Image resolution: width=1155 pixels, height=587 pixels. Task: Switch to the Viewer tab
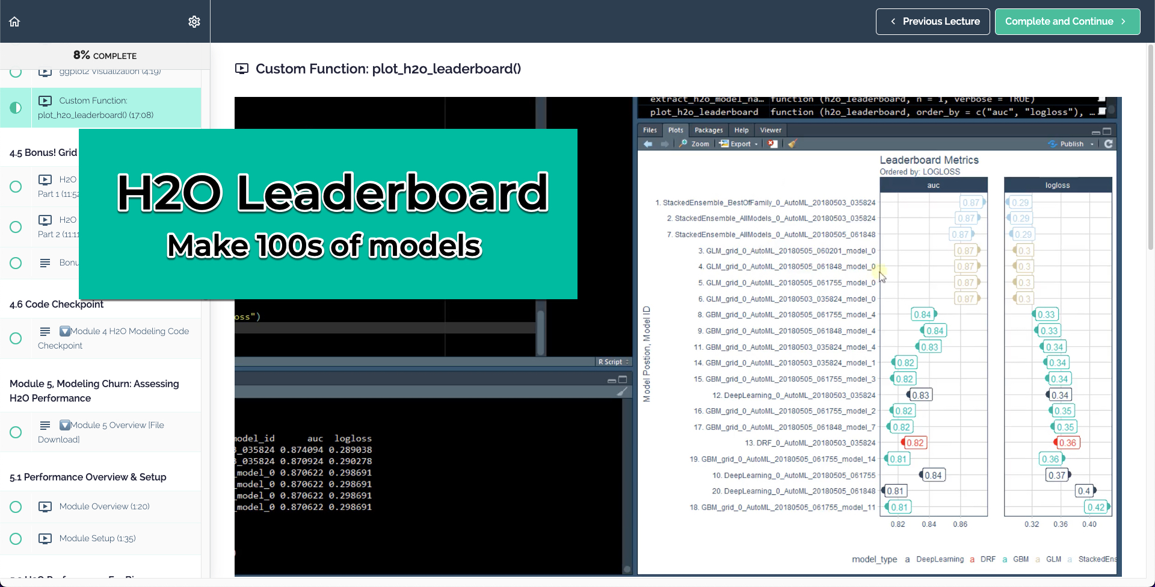(x=771, y=130)
